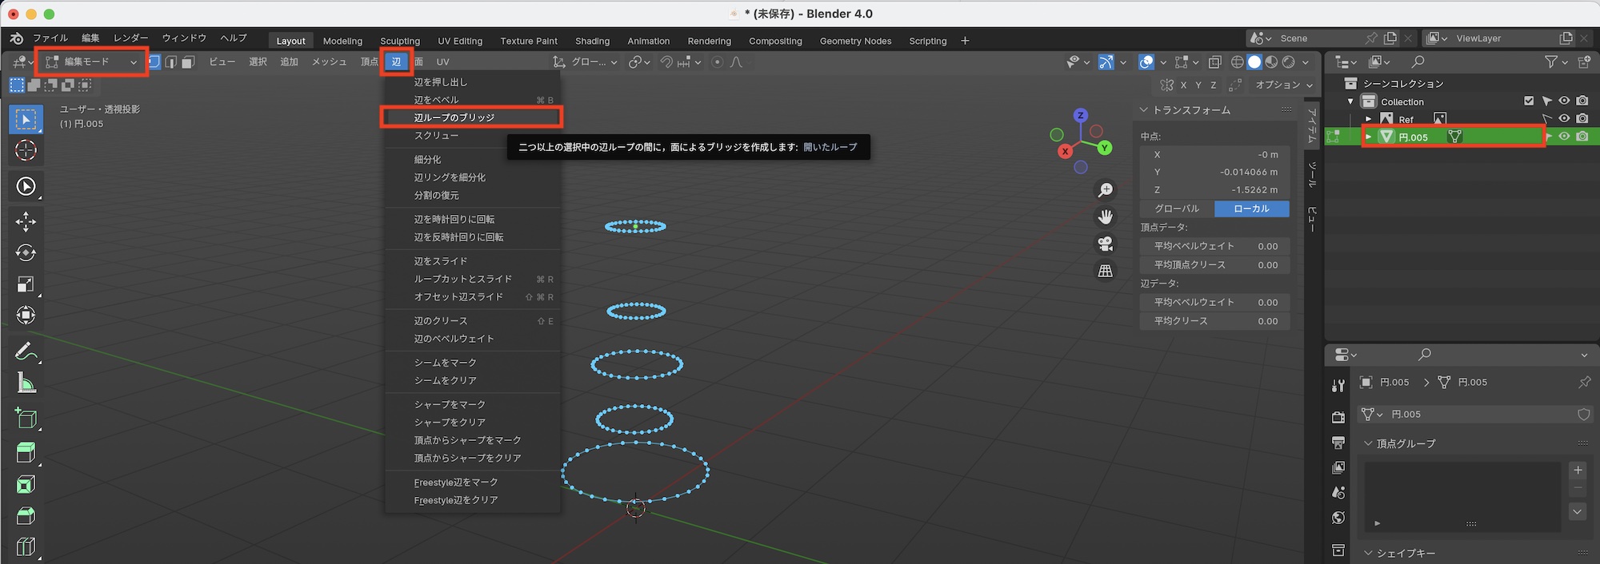This screenshot has width=1600, height=564.
Task: Uncheck the Collection exclude checkbox
Action: [x=1529, y=101]
